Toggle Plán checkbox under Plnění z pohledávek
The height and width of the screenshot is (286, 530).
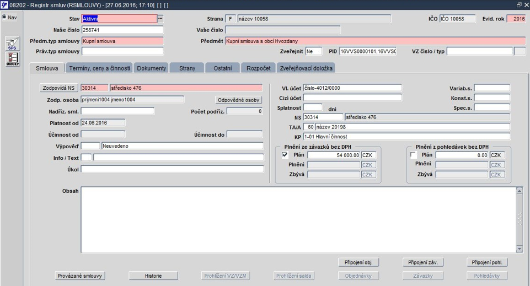413,155
